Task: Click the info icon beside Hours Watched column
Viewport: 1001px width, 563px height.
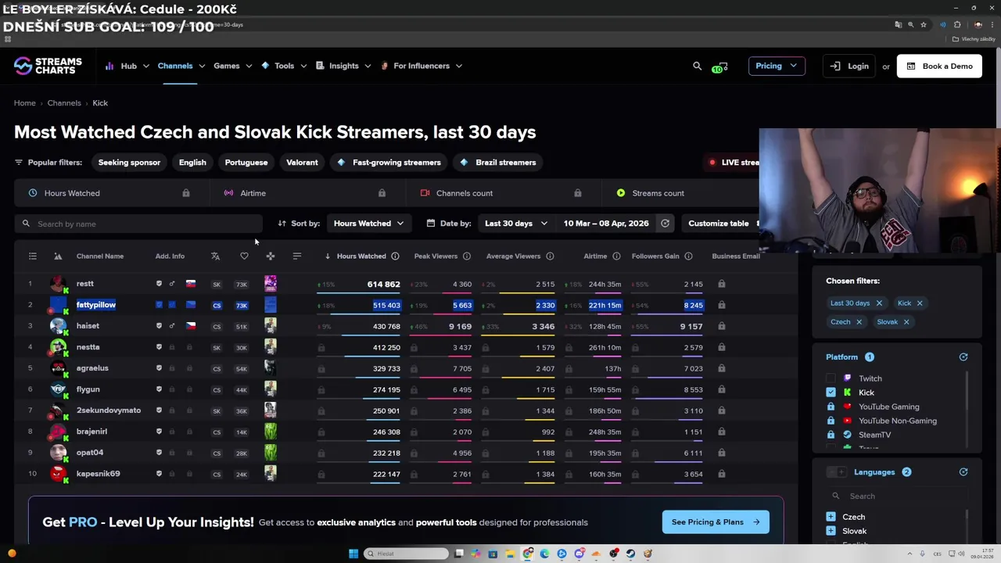Action: [x=395, y=256]
